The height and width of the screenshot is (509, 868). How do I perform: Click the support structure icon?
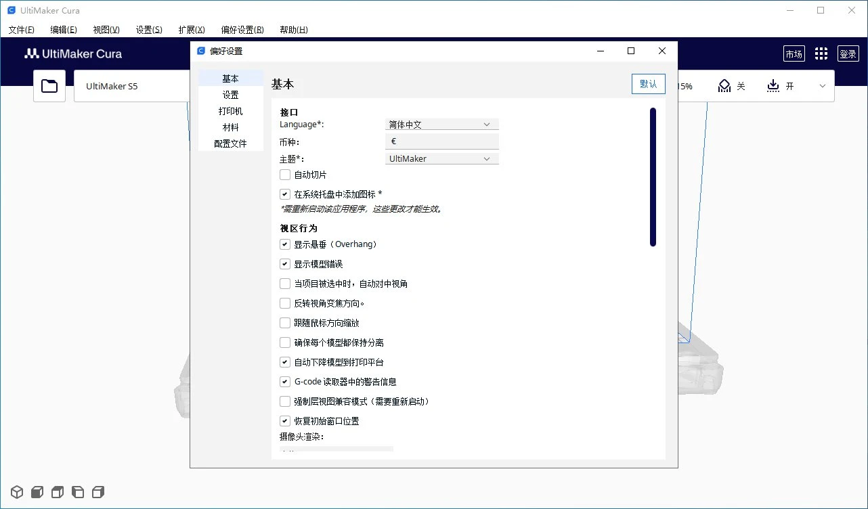pos(724,86)
